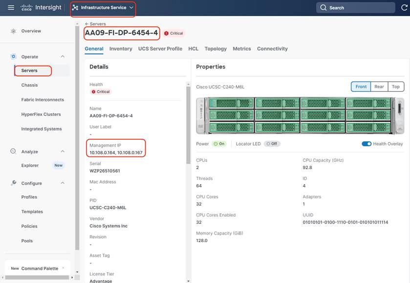Click the Configure wrench icon
This screenshot has height=283, width=410.
click(x=13, y=183)
